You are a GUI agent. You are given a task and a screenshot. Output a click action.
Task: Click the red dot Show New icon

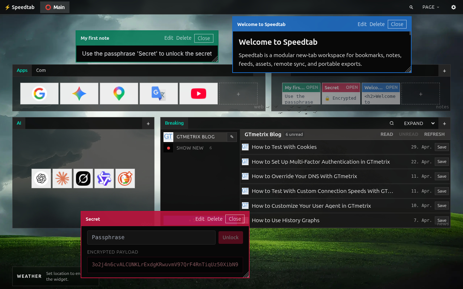coord(168,148)
